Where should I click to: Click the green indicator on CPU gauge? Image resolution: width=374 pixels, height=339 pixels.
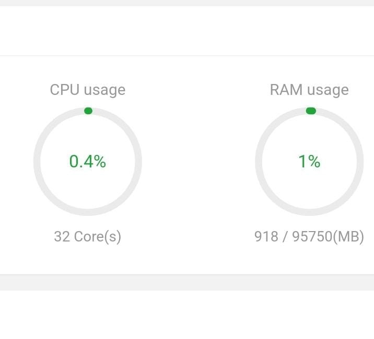point(88,111)
